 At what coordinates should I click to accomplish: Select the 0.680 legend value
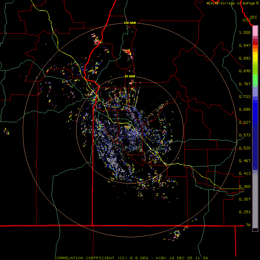point(245,109)
